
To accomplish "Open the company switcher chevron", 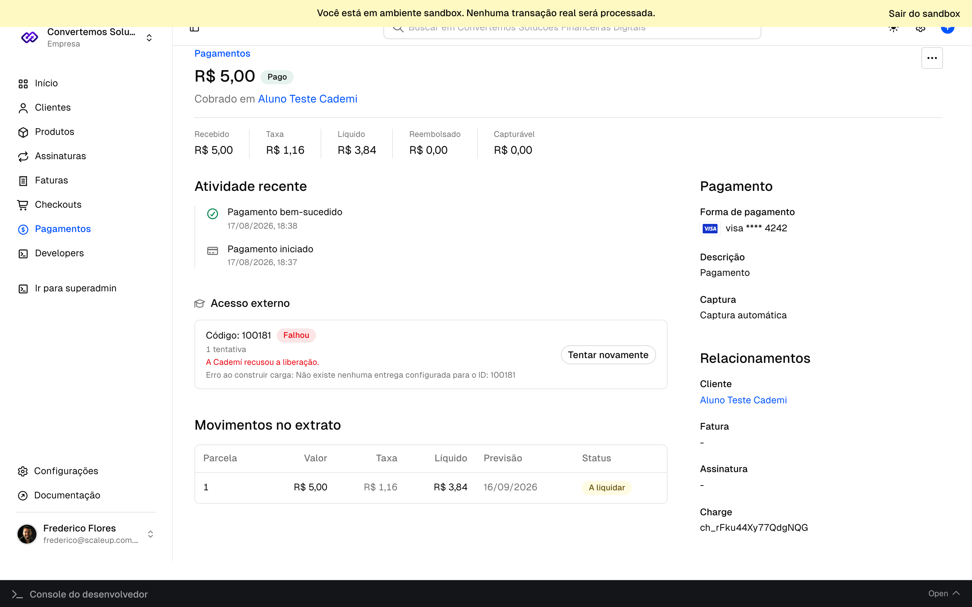I will [149, 38].
